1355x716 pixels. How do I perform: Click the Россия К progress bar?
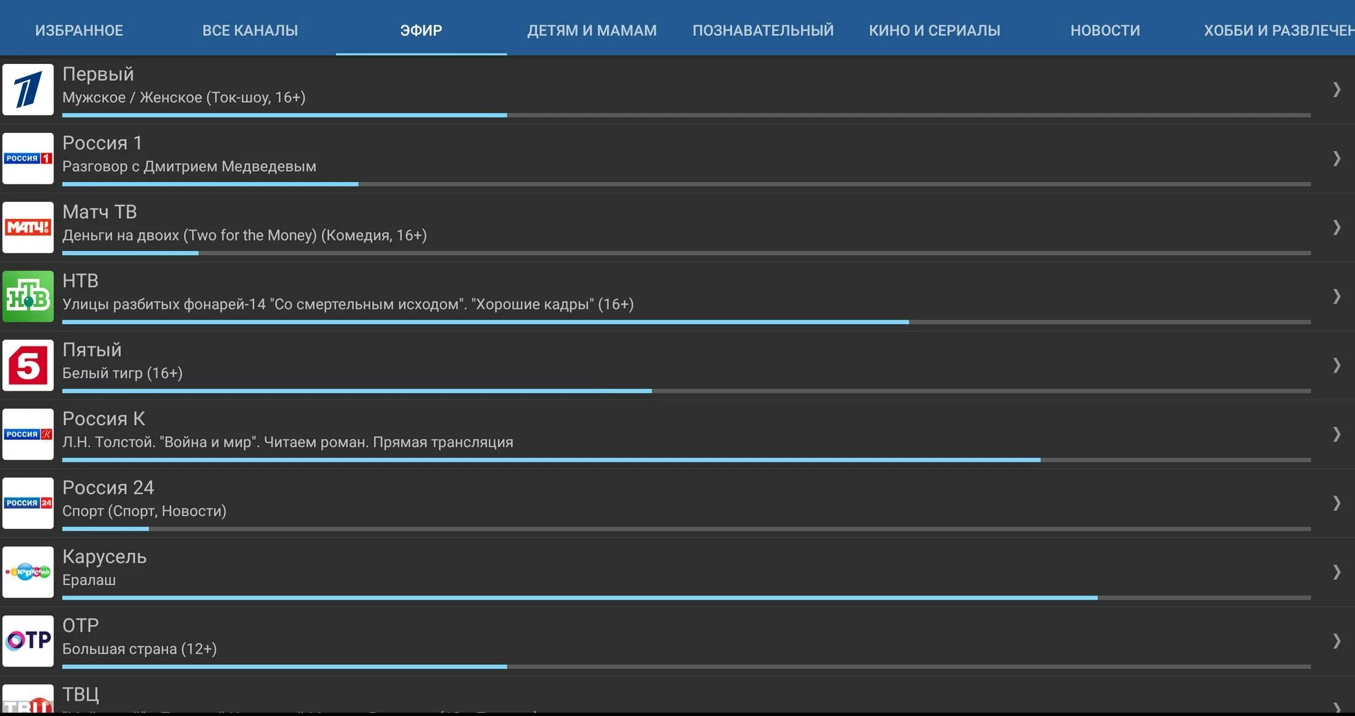click(x=686, y=459)
